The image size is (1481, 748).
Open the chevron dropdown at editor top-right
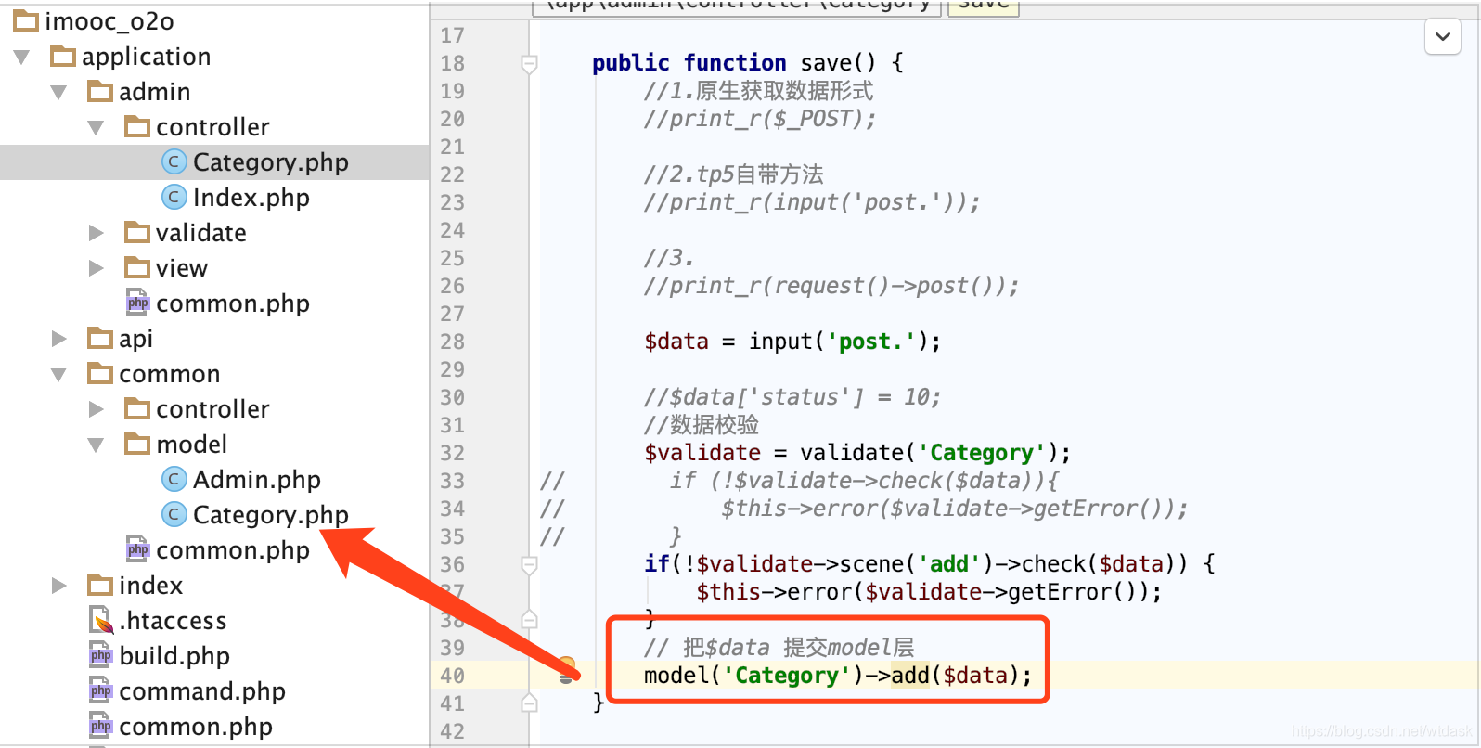pos(1443,36)
